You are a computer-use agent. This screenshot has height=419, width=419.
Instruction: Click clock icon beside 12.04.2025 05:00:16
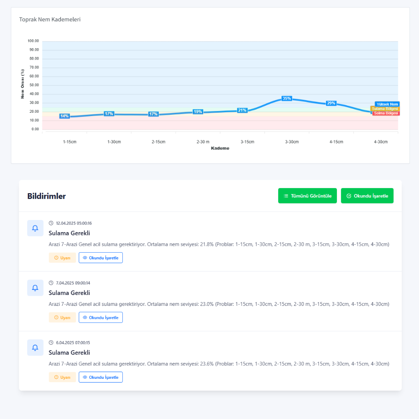51,223
